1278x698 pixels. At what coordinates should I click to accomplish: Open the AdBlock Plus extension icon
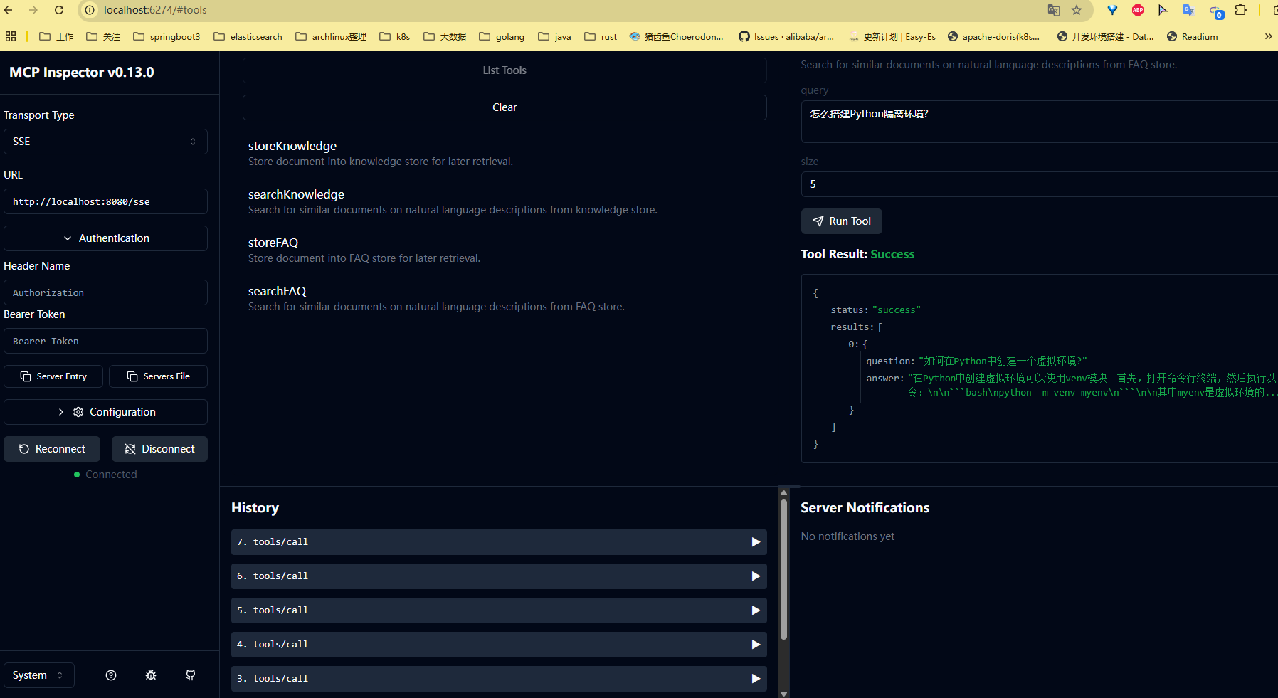click(1138, 10)
